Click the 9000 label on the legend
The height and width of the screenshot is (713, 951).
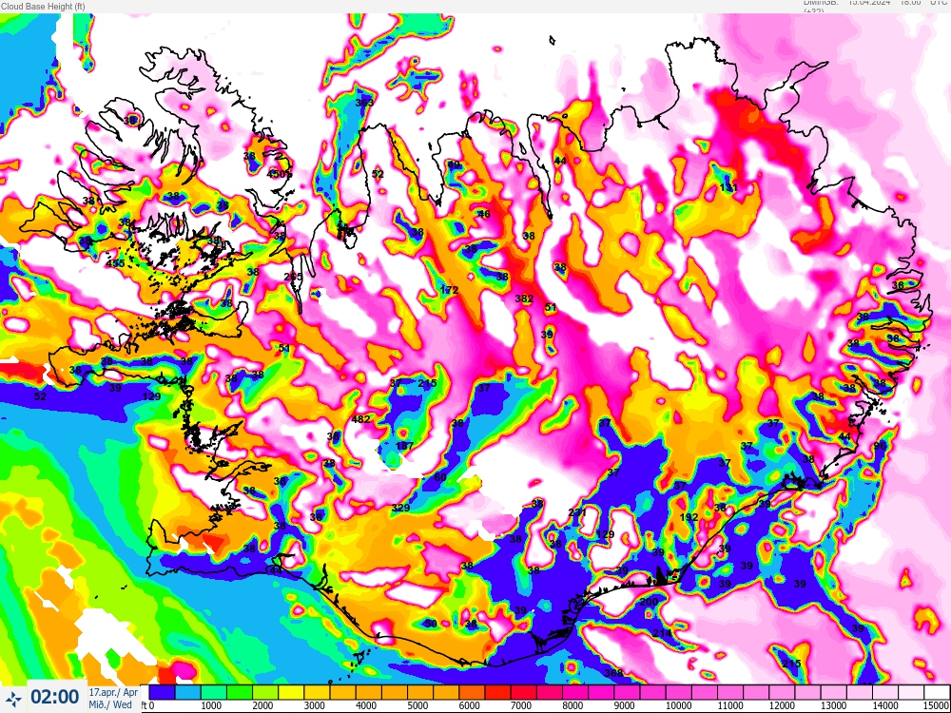[624, 705]
